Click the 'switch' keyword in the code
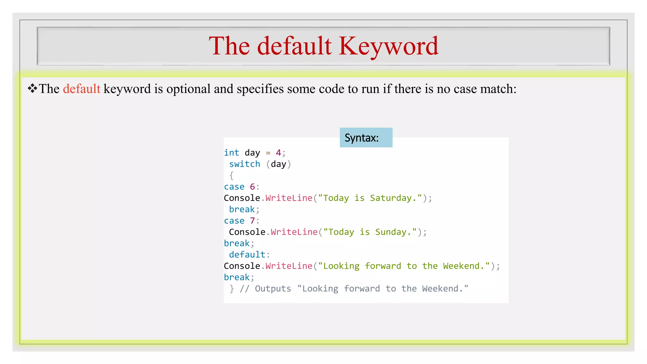647x364 pixels. 245,164
